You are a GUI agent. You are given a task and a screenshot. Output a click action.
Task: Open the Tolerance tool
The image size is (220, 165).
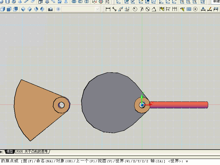coord(189,9)
